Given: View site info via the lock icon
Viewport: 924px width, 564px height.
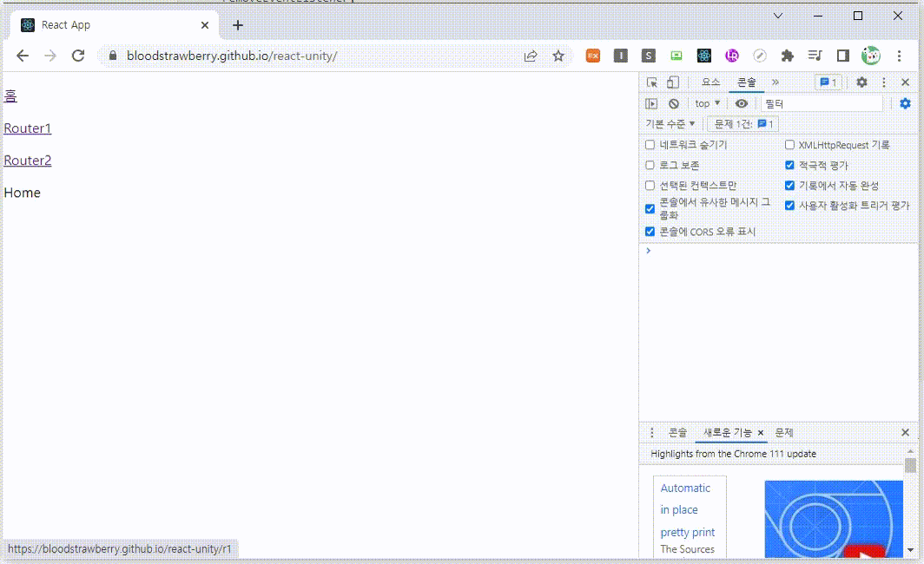Looking at the screenshot, I should 113,56.
